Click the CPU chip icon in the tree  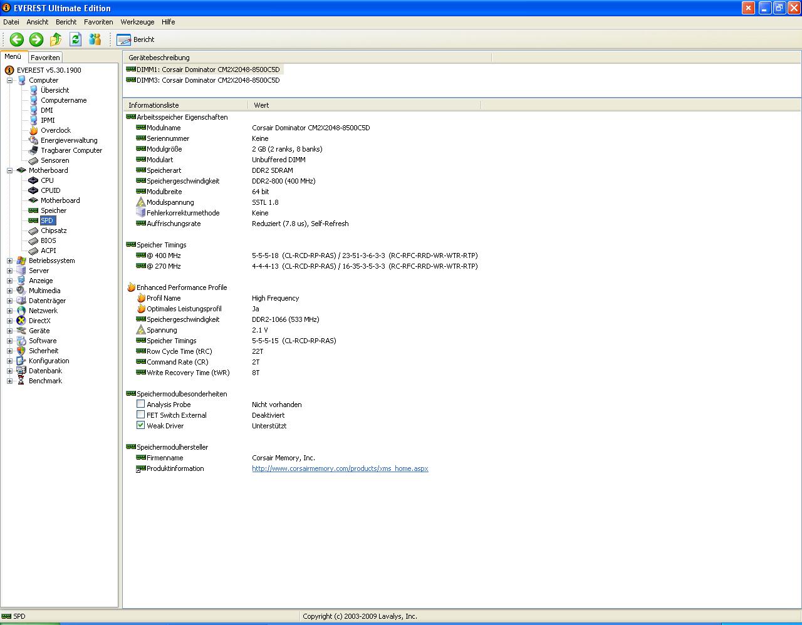34,180
